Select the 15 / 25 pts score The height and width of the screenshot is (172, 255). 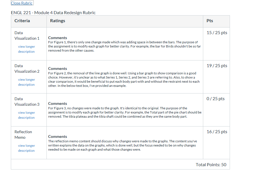[x=217, y=32]
